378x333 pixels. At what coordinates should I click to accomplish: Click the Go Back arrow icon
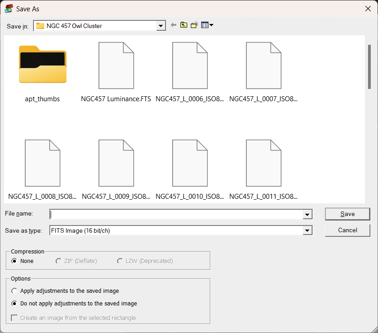pos(173,25)
